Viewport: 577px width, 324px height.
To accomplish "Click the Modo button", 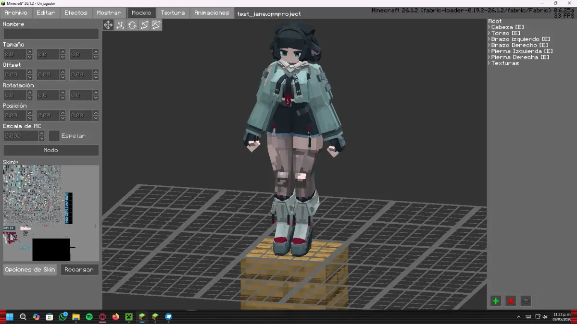I will (x=51, y=150).
